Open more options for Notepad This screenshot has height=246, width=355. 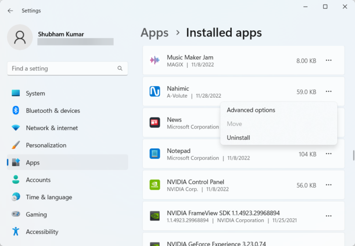[329, 154]
